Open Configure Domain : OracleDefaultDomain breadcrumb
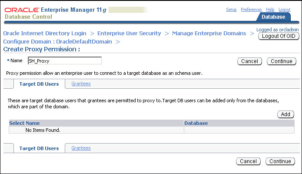 tap(57, 41)
